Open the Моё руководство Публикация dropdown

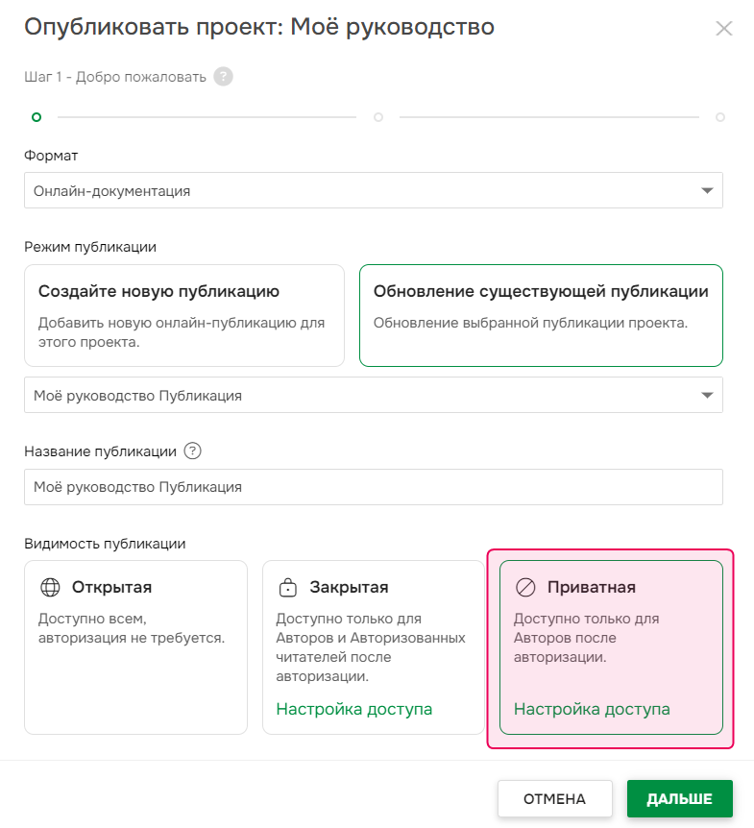click(373, 395)
